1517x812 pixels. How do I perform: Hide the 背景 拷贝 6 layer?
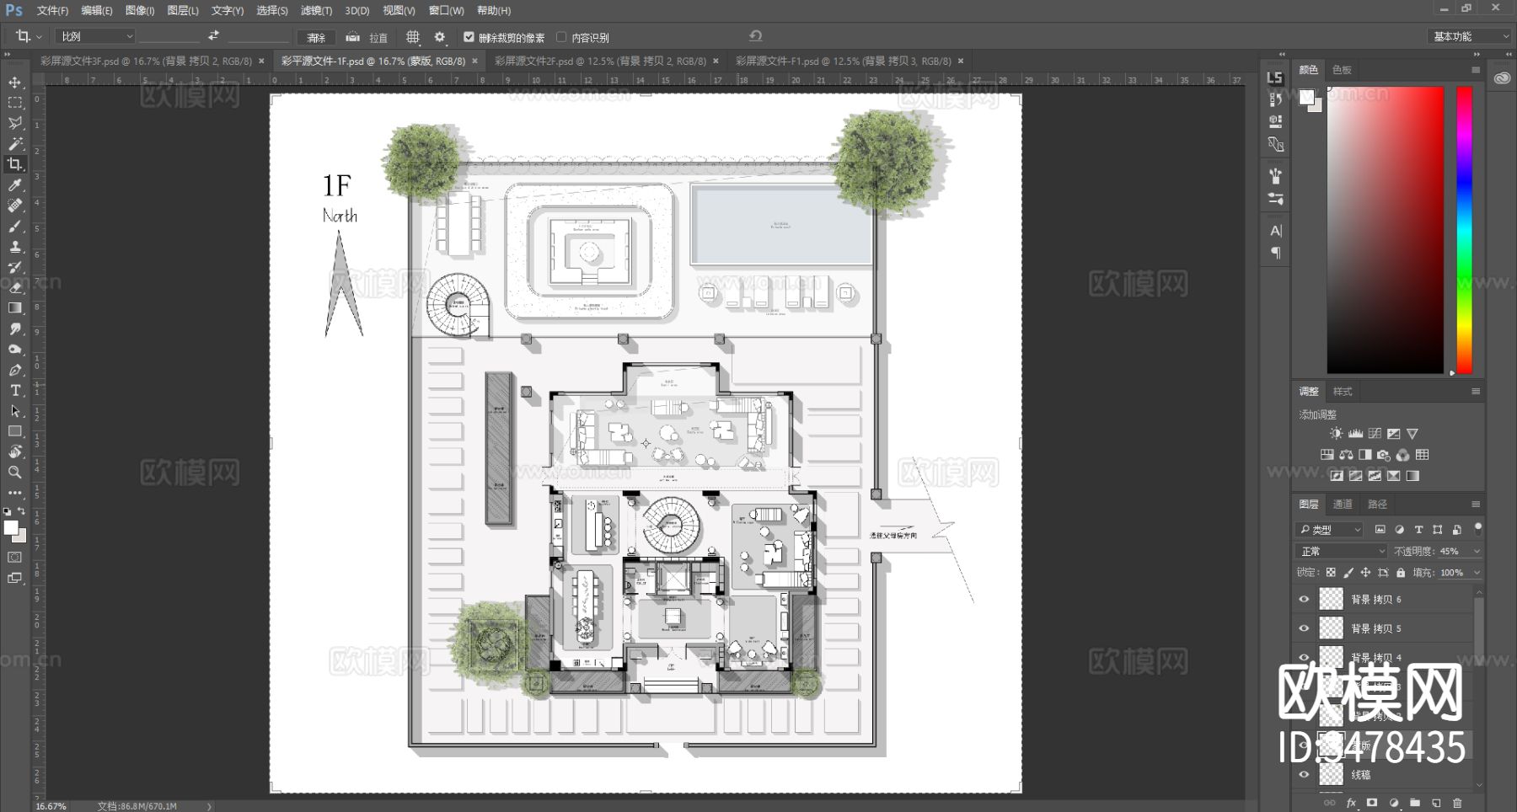[1304, 599]
